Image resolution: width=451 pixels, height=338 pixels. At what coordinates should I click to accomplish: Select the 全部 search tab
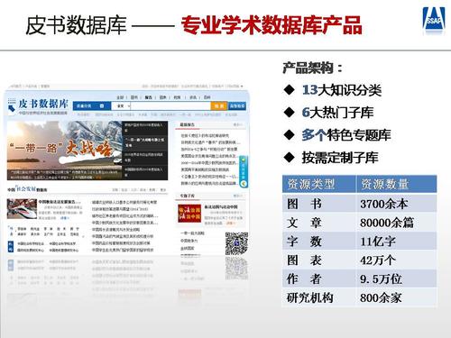120,97
